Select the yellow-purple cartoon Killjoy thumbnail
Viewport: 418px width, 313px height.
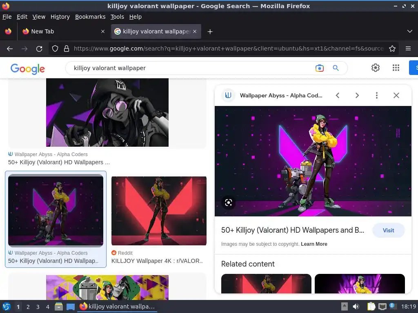(x=107, y=287)
